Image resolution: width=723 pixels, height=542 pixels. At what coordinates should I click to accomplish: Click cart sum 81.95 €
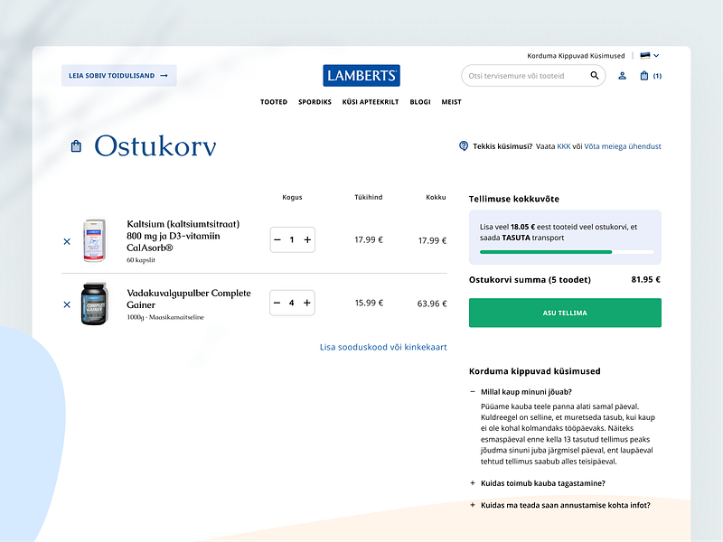(645, 279)
